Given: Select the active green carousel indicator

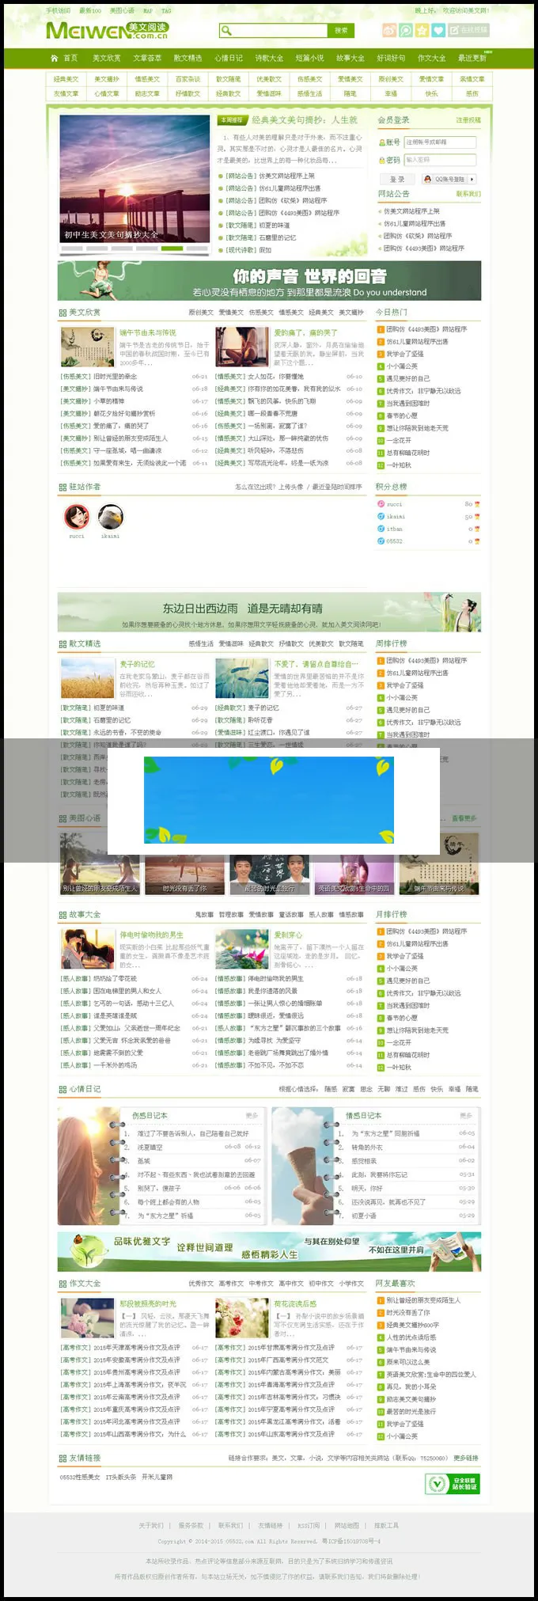Looking at the screenshot, I should click(x=172, y=248).
